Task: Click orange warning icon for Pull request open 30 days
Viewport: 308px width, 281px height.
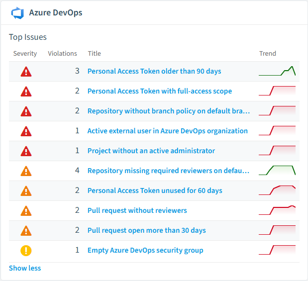Action: 26,231
